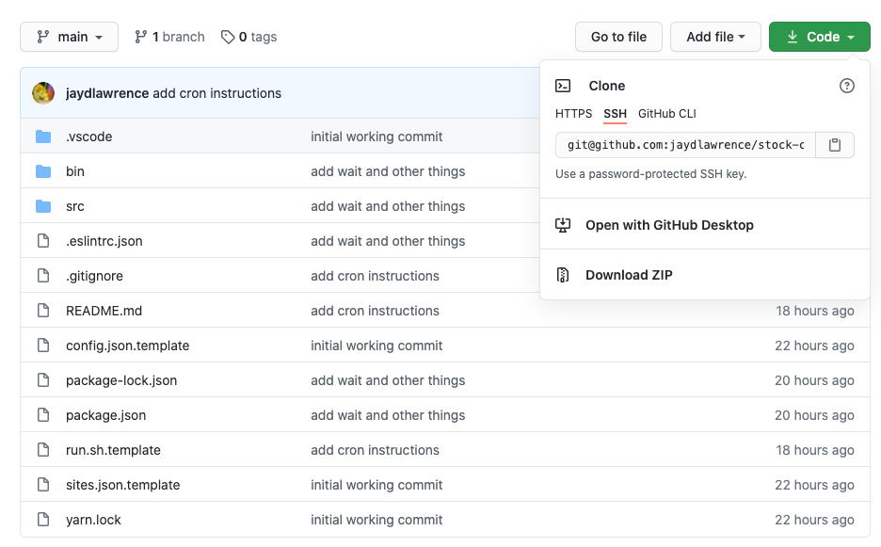Click the bin folder icon

click(43, 171)
